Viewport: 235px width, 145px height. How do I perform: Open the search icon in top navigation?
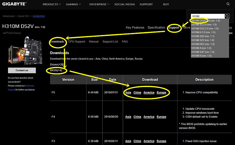[x=228, y=4]
